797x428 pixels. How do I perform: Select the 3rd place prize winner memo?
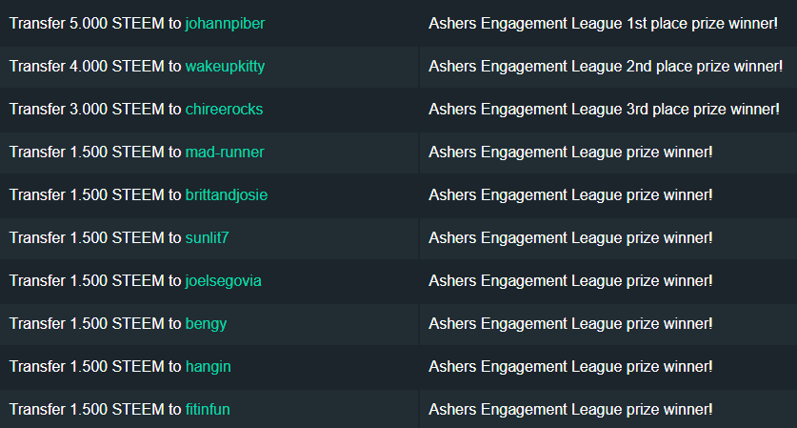[x=604, y=109]
